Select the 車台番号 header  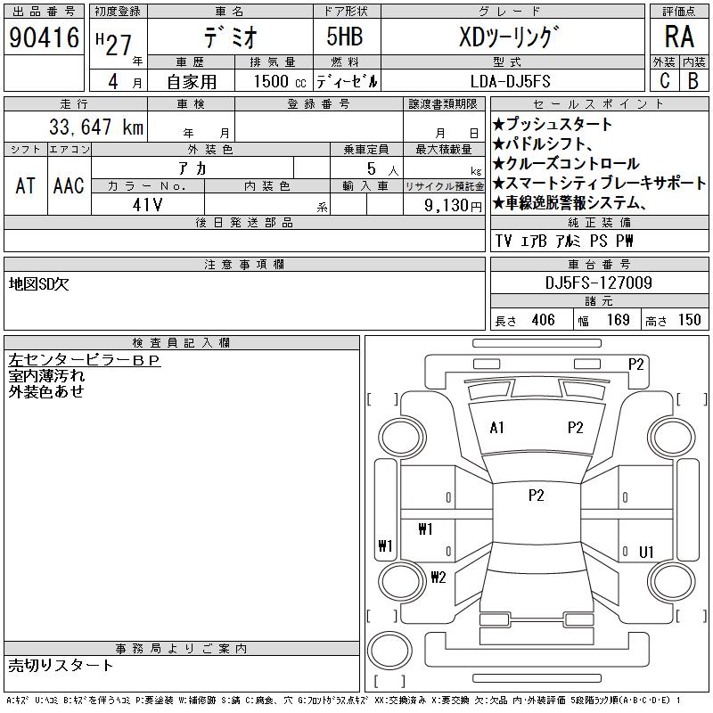599,264
